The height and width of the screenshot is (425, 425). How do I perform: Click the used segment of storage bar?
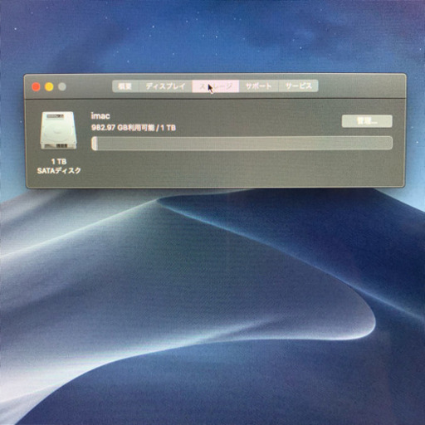point(95,144)
